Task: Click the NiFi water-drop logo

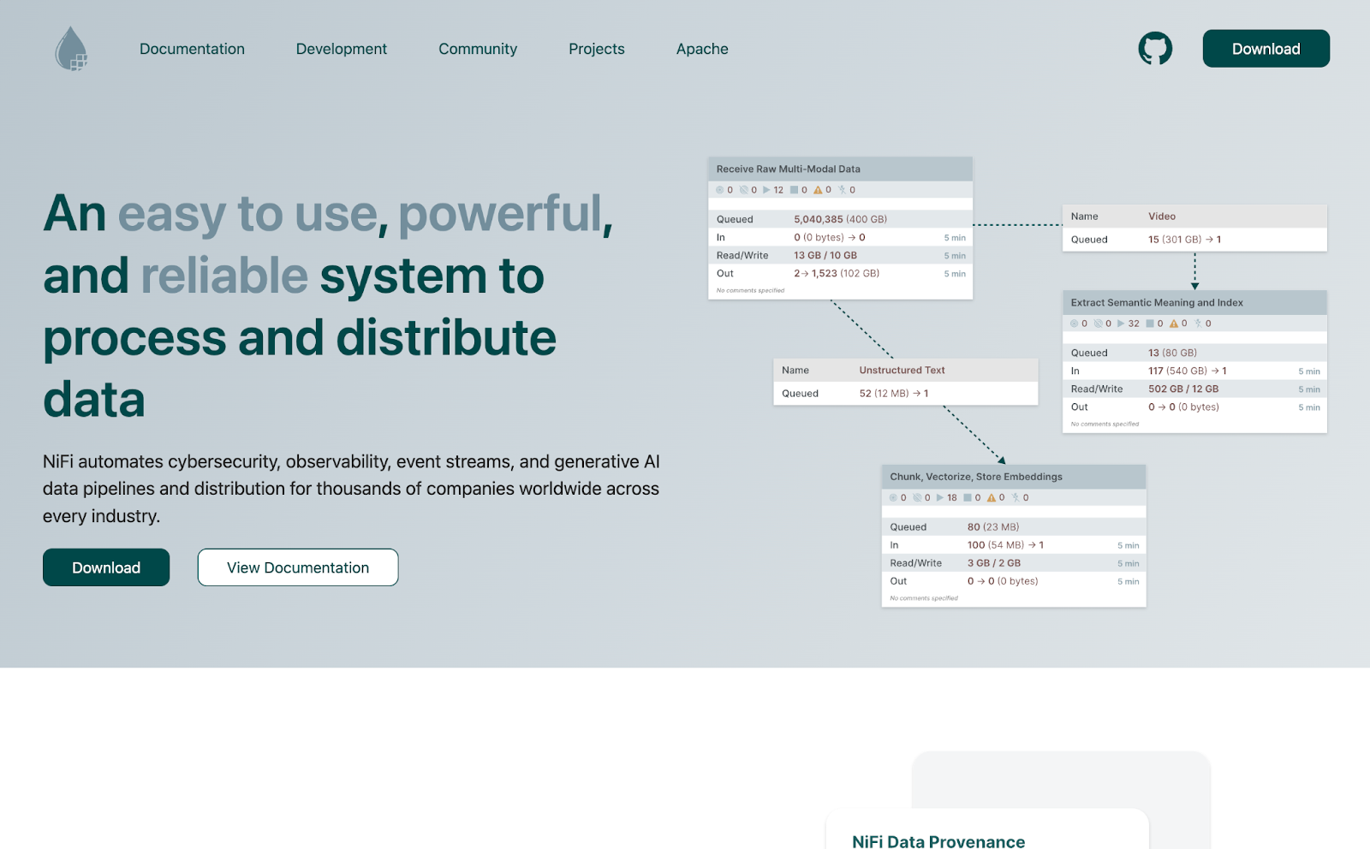Action: pyautogui.click(x=71, y=48)
